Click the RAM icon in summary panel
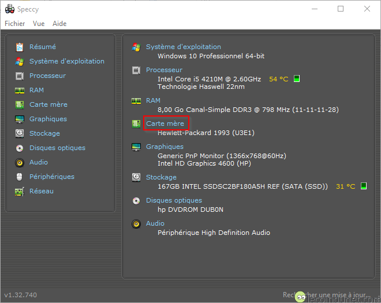The width and height of the screenshot is (381, 303). 136,101
